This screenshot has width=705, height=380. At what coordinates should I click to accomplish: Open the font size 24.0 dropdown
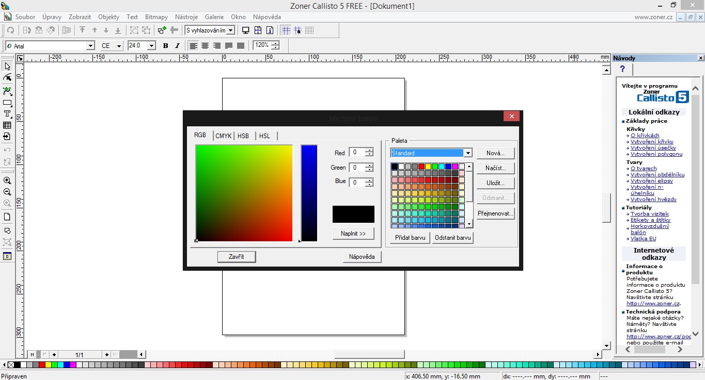[x=151, y=46]
